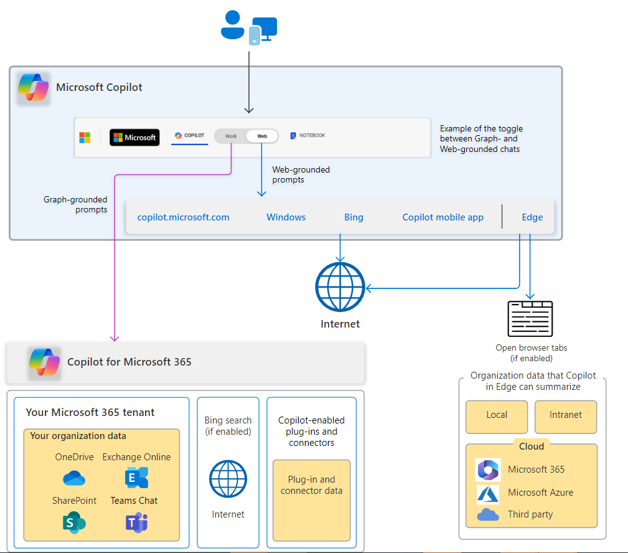Click the 'Cloud' group label

532,447
